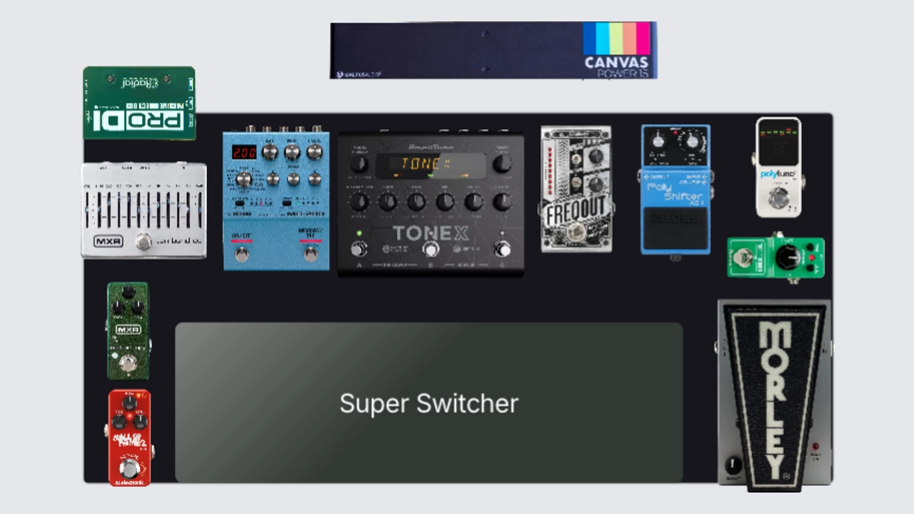The height and width of the screenshot is (514, 914).
Task: Select the Canvas Power 15 power supply
Action: tap(493, 50)
